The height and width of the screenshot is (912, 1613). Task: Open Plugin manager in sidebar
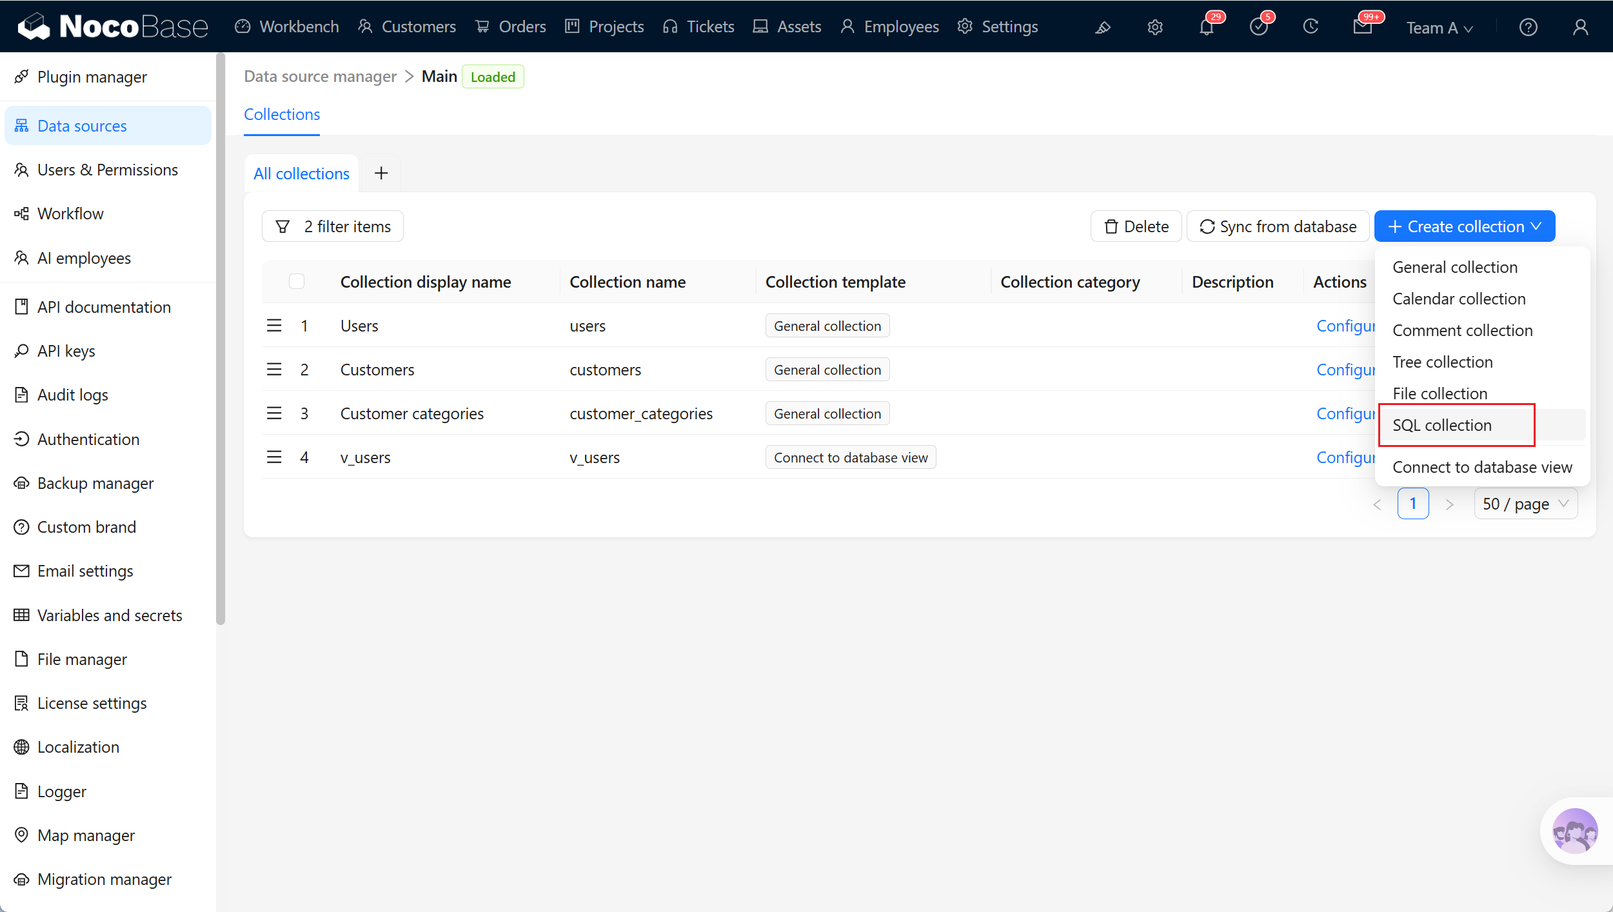[x=107, y=77]
